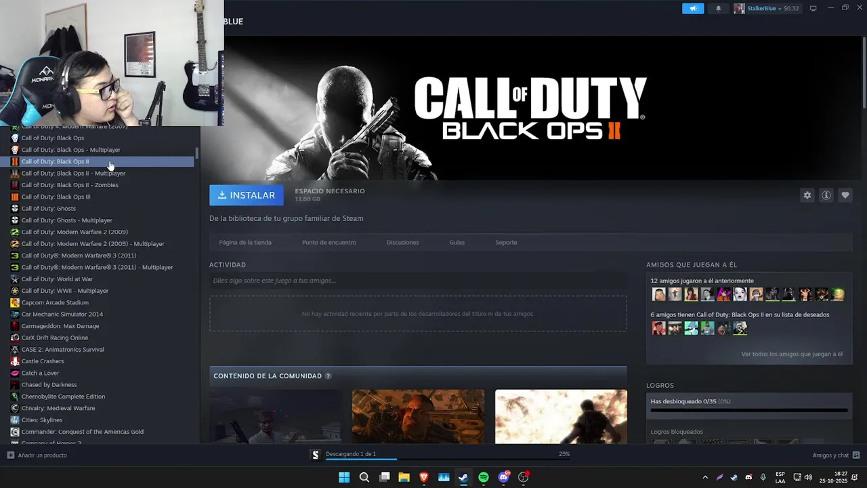
Task: Click the CASE 2: Animatronics Survival icon
Action: (x=15, y=350)
